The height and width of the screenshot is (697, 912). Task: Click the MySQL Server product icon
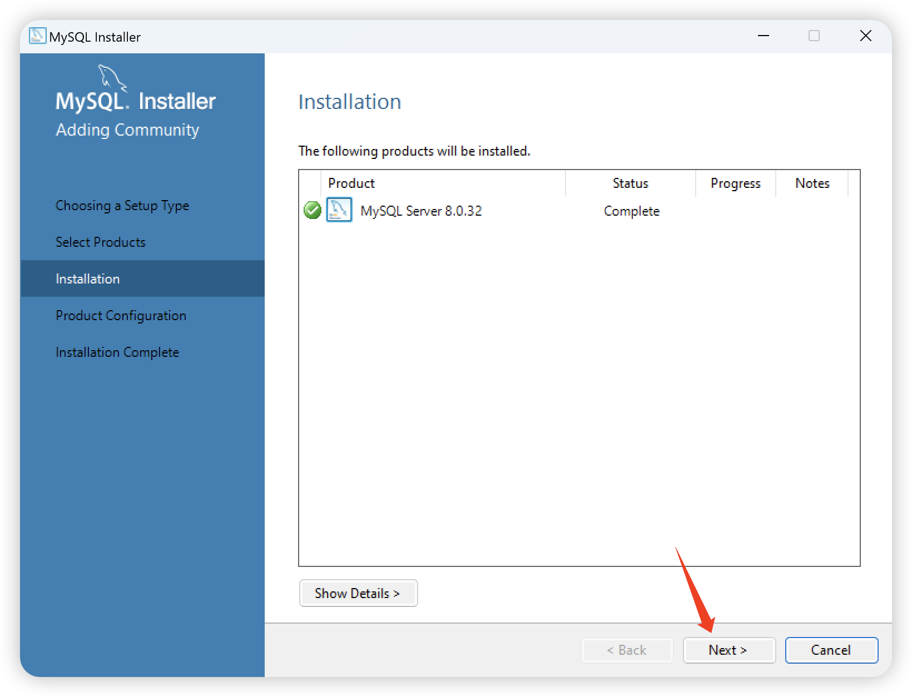(x=339, y=210)
